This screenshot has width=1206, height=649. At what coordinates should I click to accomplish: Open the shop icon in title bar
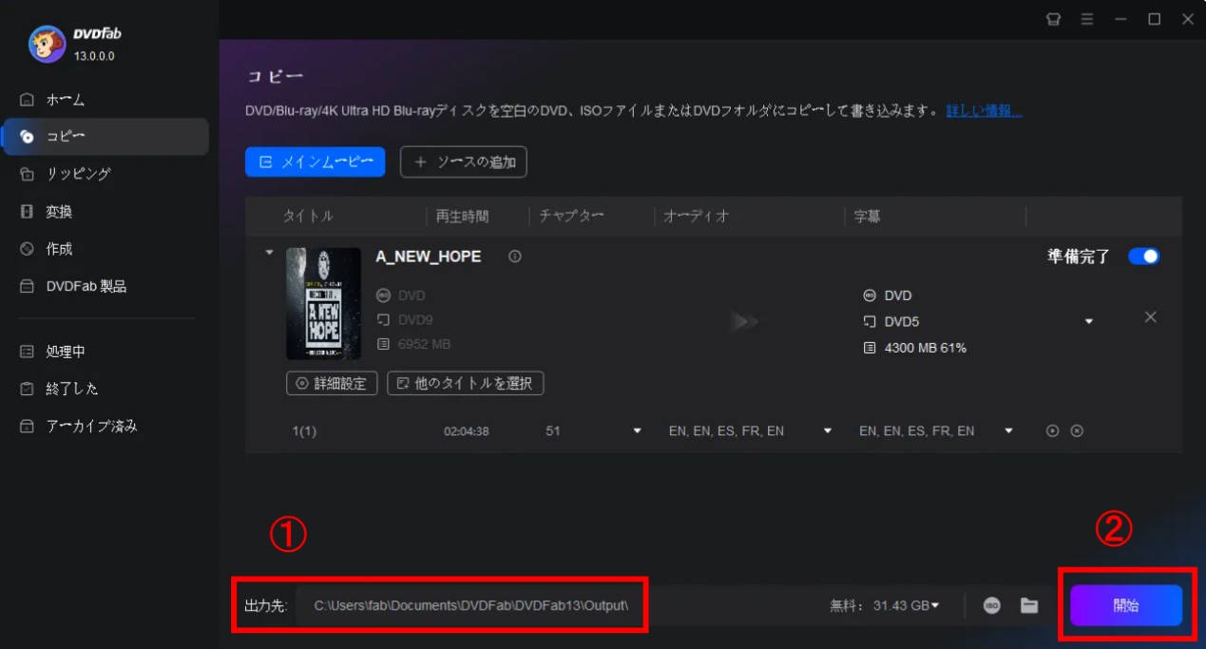pos(1053,19)
